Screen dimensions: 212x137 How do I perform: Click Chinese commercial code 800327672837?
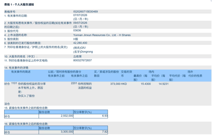click(82, 60)
